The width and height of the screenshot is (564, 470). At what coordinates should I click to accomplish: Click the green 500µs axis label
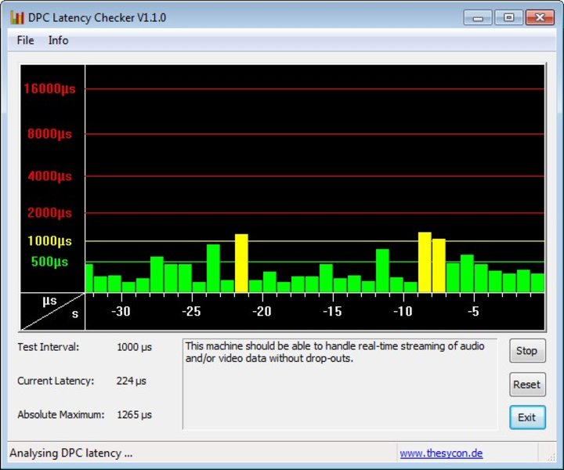49,262
